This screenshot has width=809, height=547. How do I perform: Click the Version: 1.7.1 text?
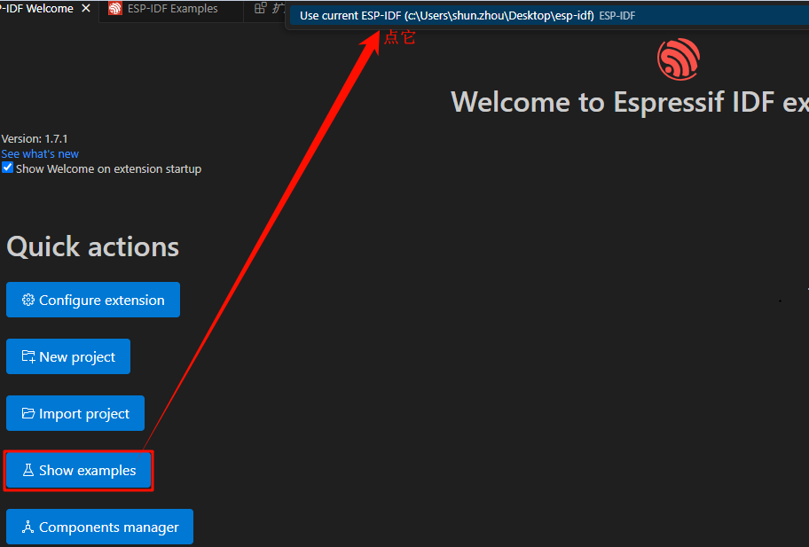pos(35,138)
